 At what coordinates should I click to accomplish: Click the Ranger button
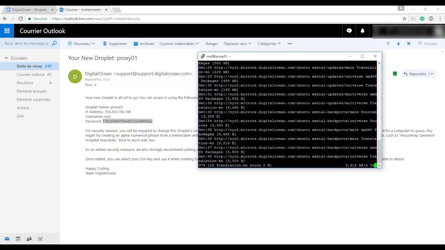point(212,43)
